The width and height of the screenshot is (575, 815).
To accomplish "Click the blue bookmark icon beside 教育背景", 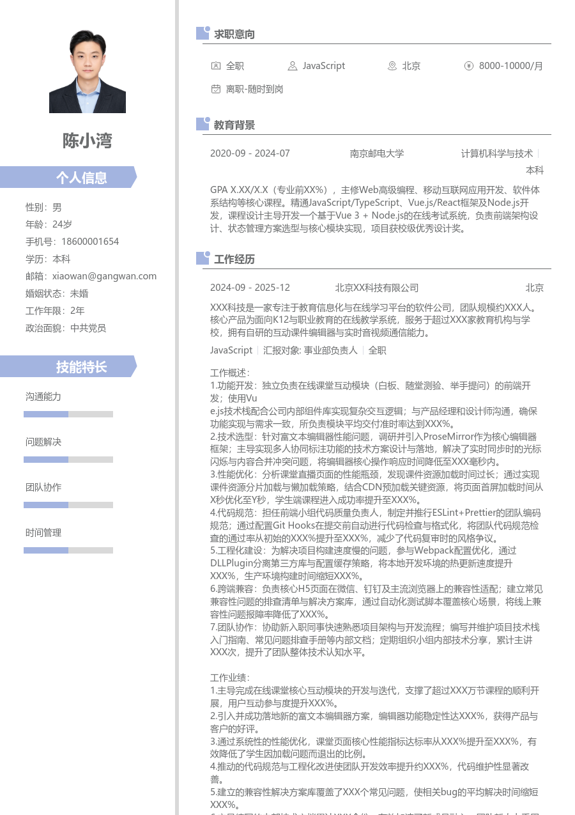I will click(202, 123).
